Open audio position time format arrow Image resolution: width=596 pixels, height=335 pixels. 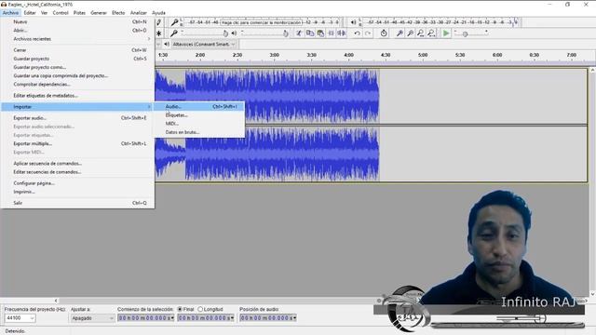tap(294, 318)
